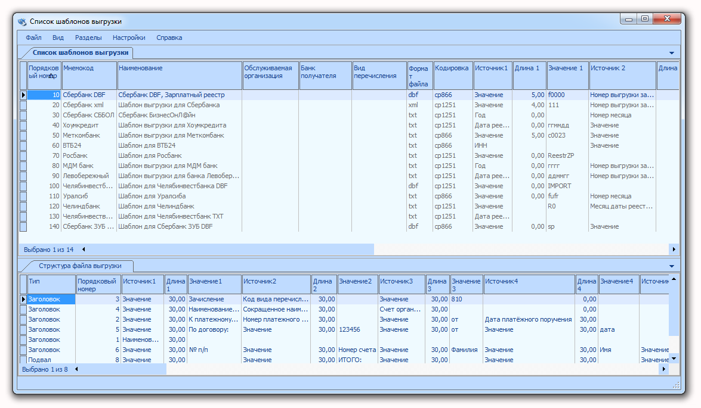Screen dimensions: 701x408
Task: Tick the row checkbox for ВТБ24
Action: coord(23,145)
